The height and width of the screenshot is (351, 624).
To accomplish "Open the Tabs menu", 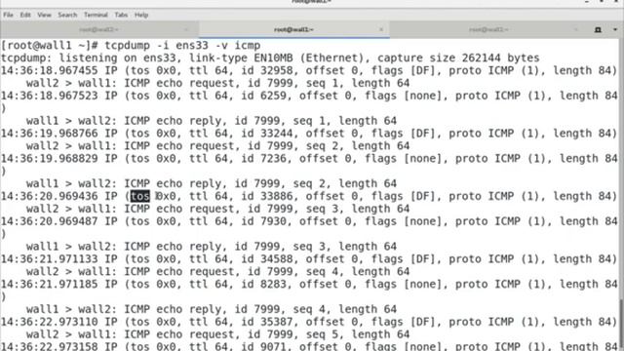I will click(x=121, y=15).
